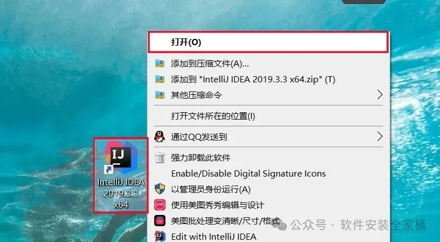Click the admin shield icon
The height and width of the screenshot is (242, 440).
point(160,190)
